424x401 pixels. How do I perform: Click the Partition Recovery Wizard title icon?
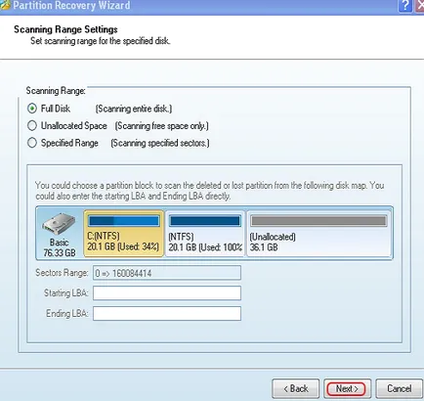tap(5, 5)
